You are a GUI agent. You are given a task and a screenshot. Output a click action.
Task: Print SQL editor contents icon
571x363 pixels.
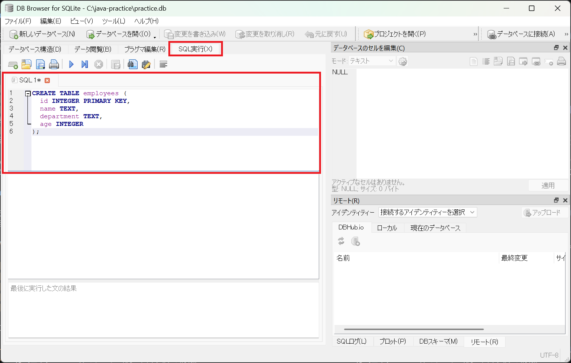click(x=54, y=64)
